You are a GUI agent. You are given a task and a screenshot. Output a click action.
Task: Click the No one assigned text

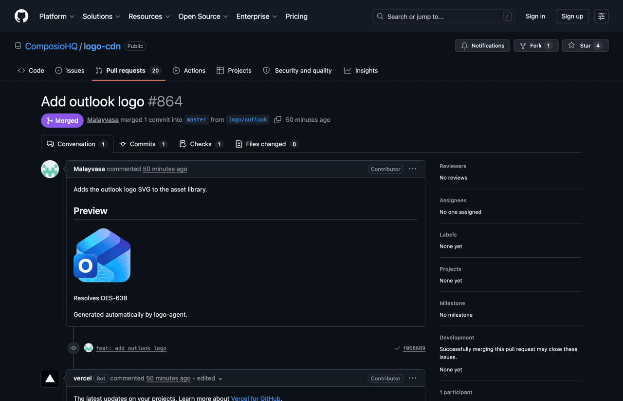[460, 212]
